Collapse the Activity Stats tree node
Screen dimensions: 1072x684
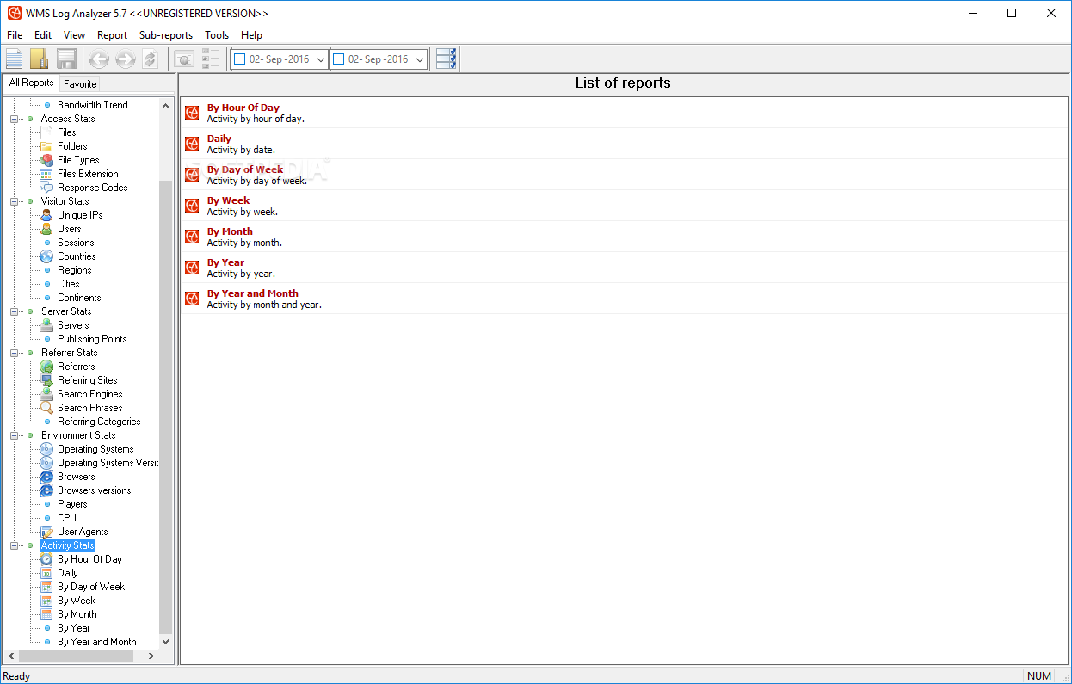(x=14, y=545)
